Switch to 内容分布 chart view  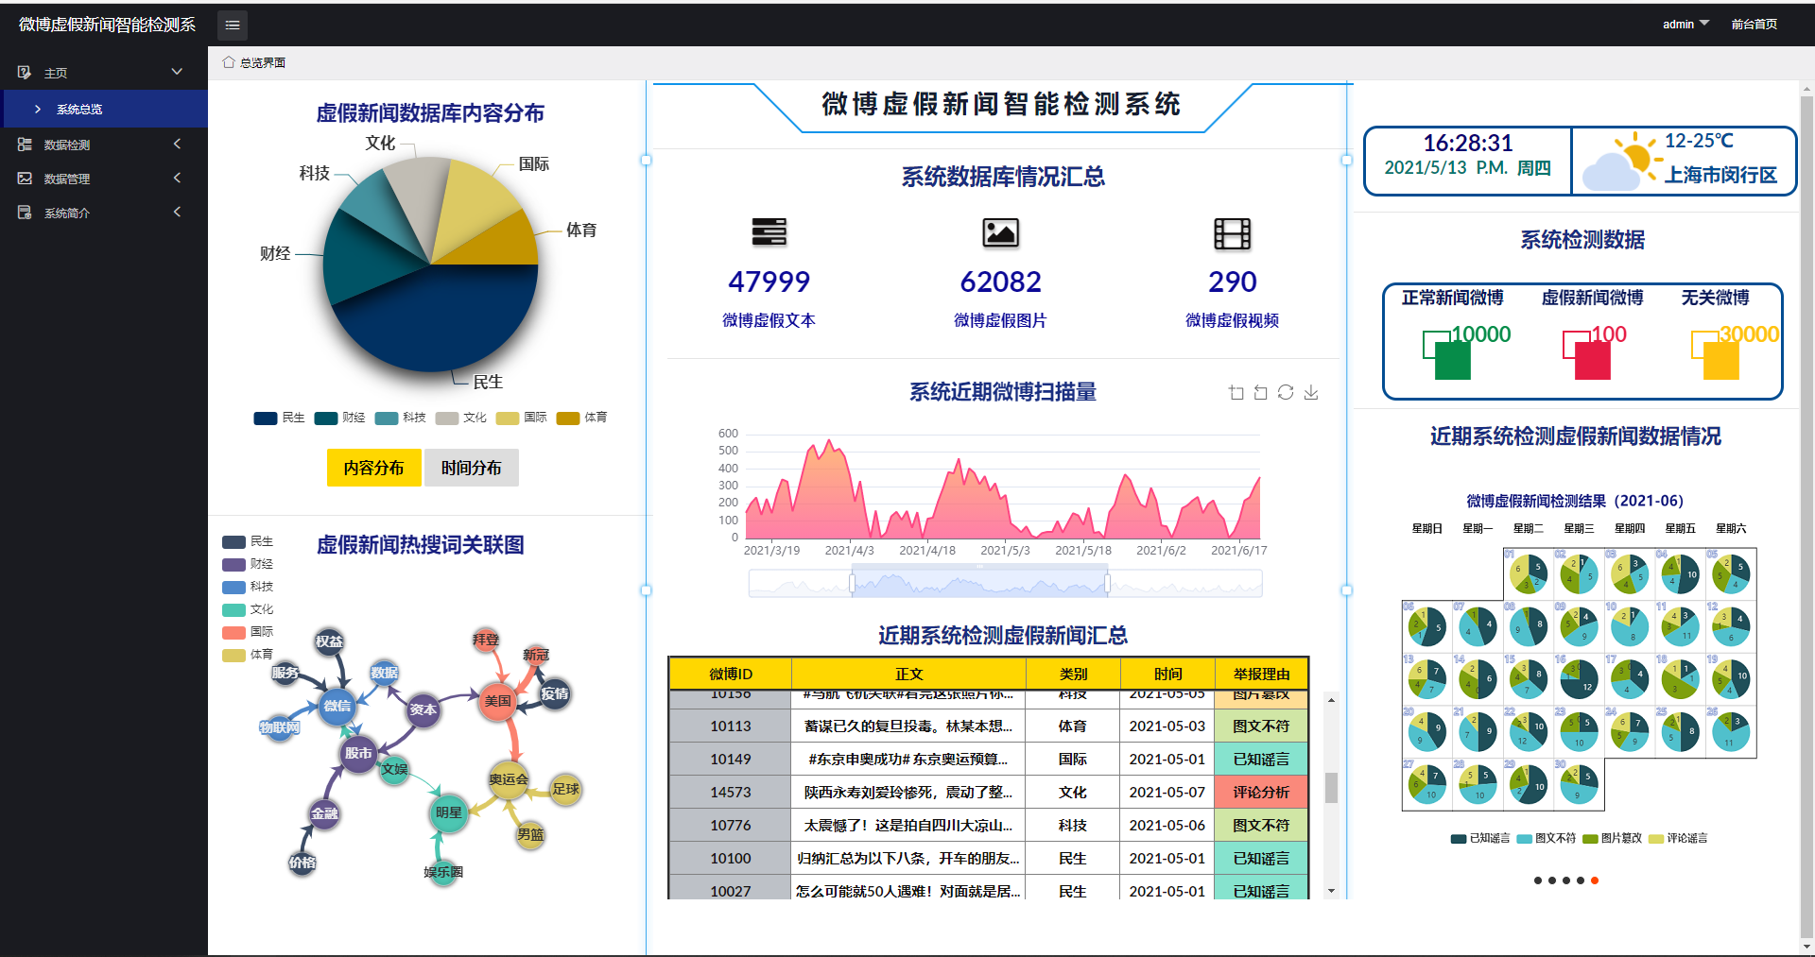373,468
